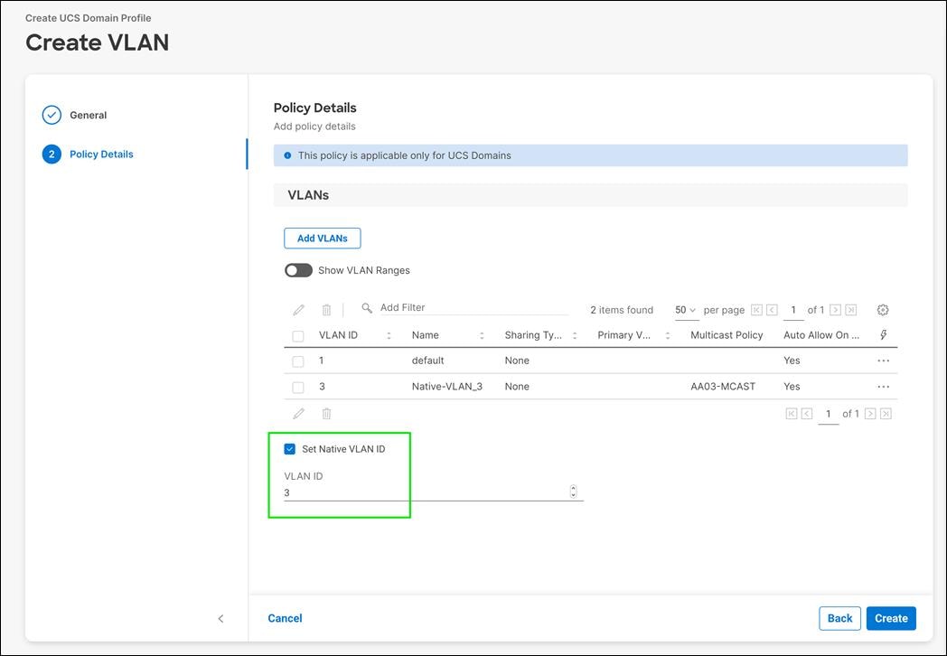Click the trash icon below the VLAN table

(x=326, y=412)
